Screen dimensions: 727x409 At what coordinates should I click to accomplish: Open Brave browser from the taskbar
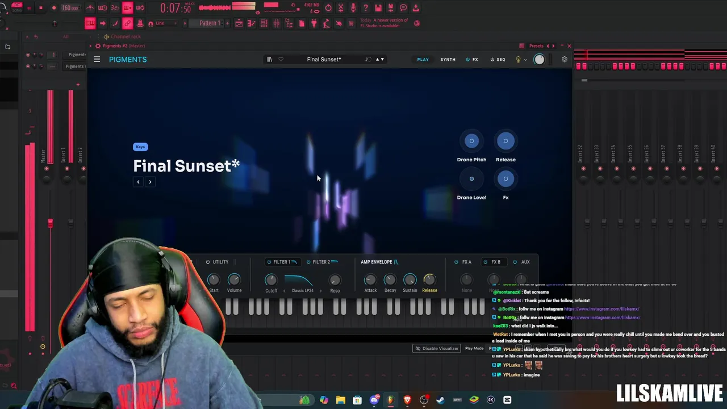pyautogui.click(x=407, y=400)
